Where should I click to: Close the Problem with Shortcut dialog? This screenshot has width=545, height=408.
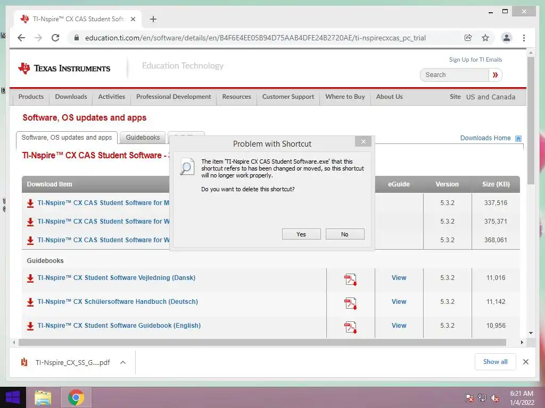pos(363,141)
